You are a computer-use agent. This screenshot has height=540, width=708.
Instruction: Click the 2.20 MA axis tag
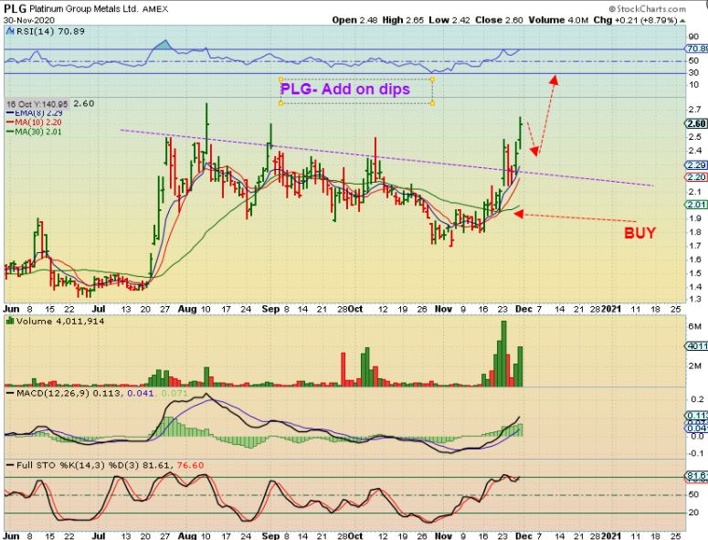tap(697, 177)
